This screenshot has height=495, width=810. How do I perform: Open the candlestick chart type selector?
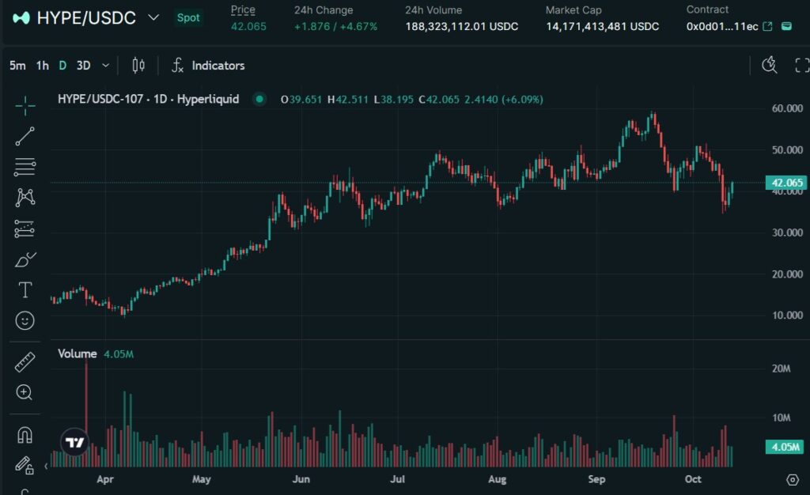point(138,66)
